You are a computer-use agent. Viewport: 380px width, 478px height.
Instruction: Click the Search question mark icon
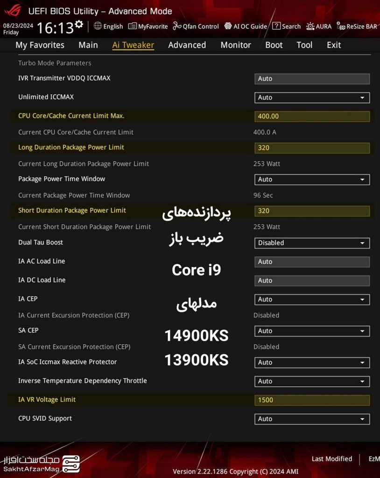(276, 26)
